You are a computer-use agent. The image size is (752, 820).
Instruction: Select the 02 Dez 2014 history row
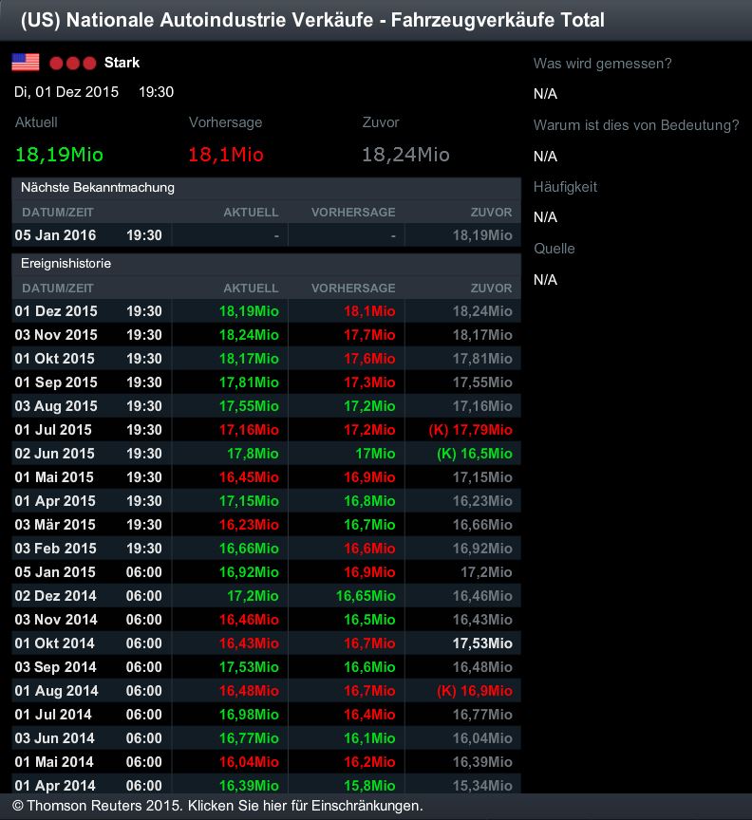point(266,596)
